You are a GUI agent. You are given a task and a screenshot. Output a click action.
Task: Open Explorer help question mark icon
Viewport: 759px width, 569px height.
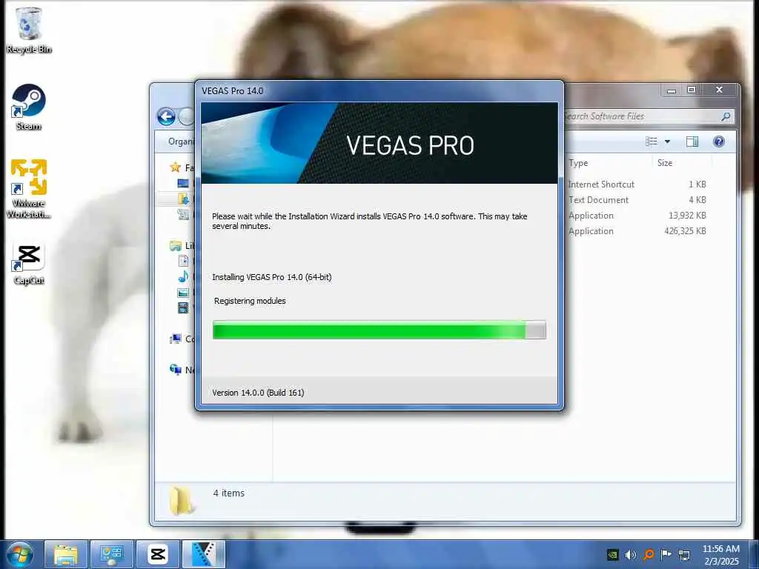[x=719, y=142]
